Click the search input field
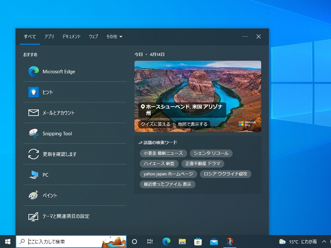 [x=65, y=241]
